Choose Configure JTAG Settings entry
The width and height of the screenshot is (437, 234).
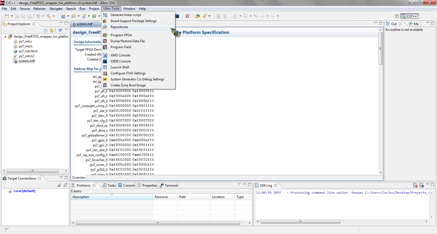tap(138, 73)
